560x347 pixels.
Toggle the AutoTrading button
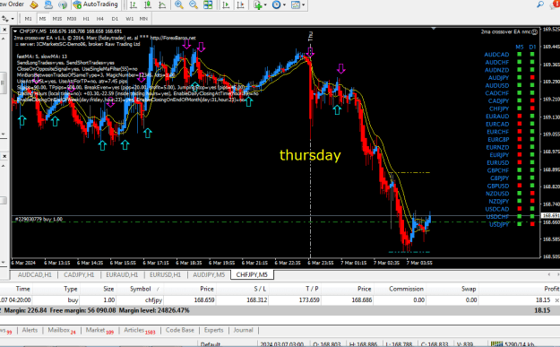pyautogui.click(x=95, y=4)
